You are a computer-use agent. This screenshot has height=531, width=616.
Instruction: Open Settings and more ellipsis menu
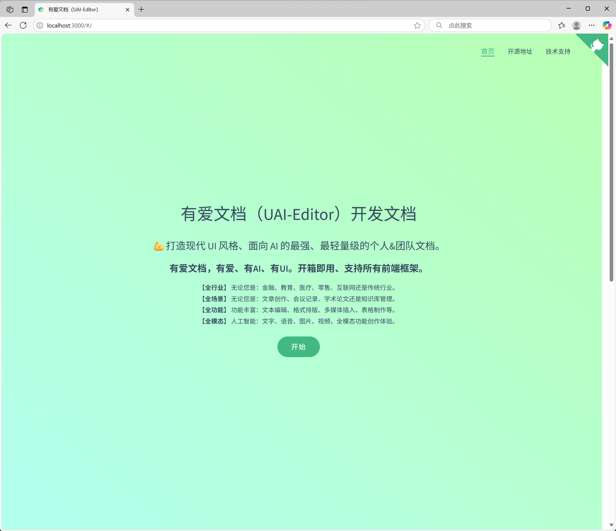591,26
